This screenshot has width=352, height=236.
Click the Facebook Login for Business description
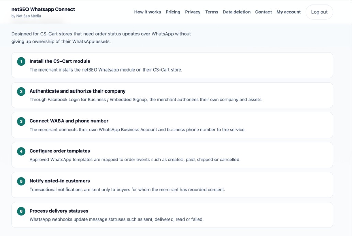click(146, 99)
